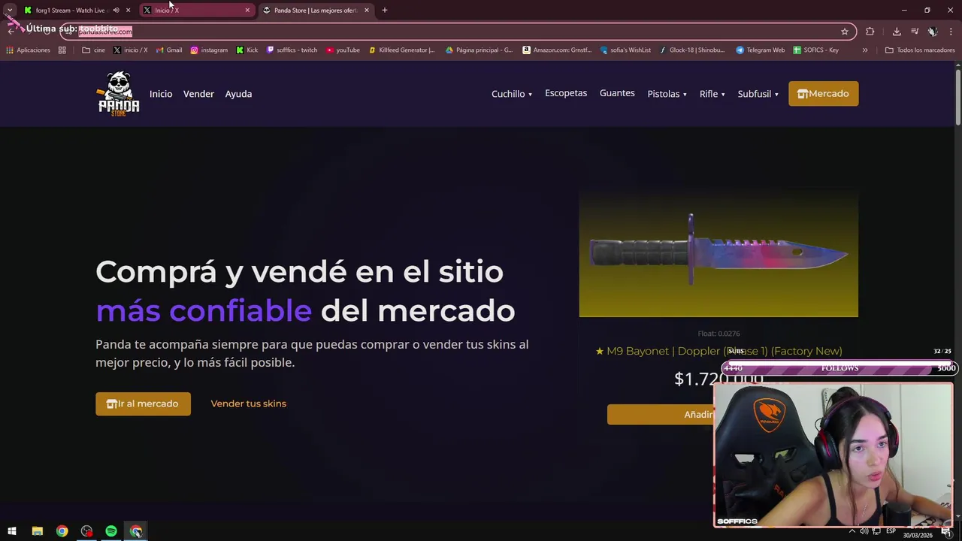Open the Chrome three-dot menu
The image size is (962, 541).
951,32
